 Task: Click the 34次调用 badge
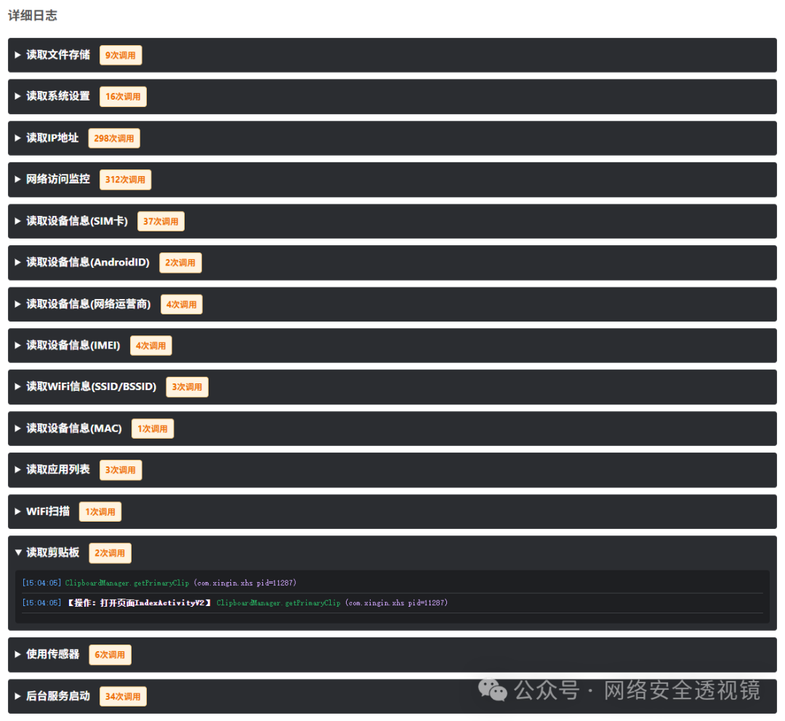coord(123,696)
